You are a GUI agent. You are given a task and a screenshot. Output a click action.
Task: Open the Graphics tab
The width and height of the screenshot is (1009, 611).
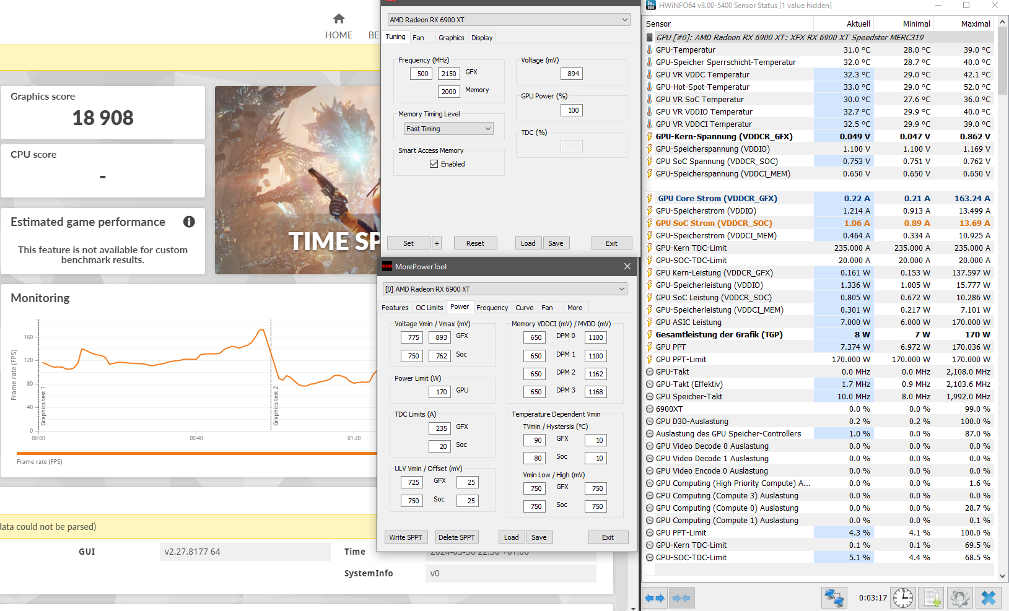[x=452, y=38]
